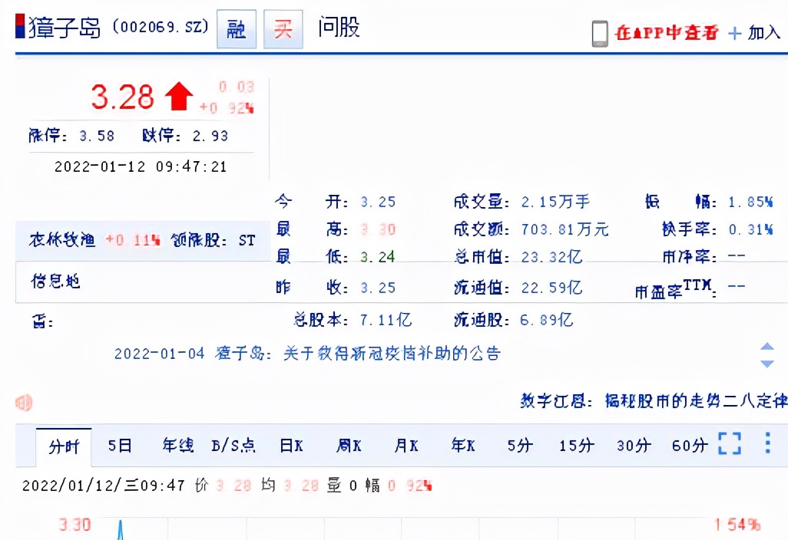This screenshot has width=788, height=540.
Task: Open the three-dot more options menu
Action: click(x=767, y=443)
